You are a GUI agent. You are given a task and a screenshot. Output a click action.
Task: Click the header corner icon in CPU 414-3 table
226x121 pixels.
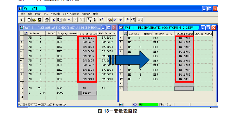(26, 33)
